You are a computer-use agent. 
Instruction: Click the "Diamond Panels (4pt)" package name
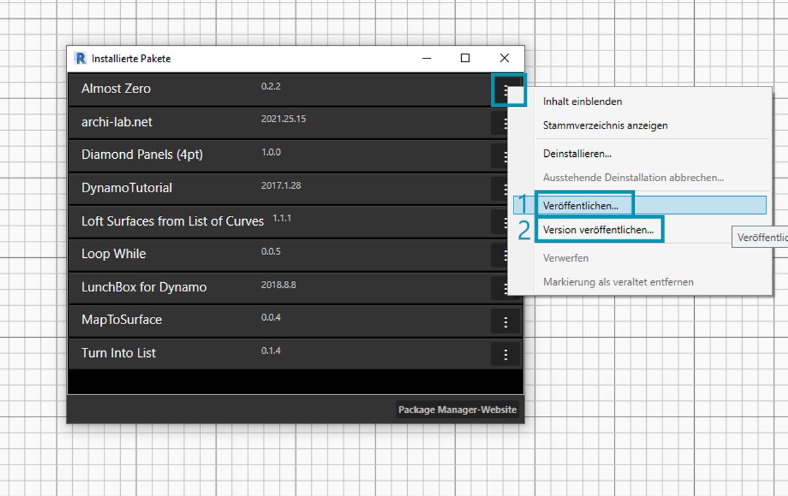point(142,155)
